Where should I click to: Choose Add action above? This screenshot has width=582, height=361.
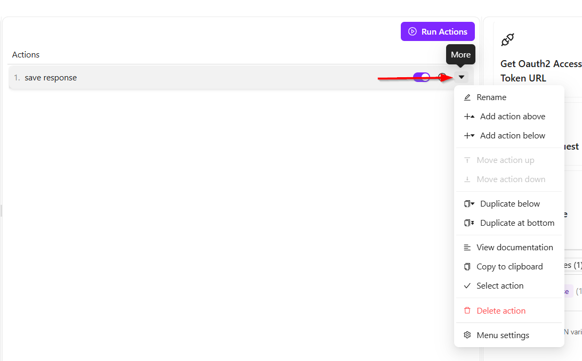(x=512, y=117)
